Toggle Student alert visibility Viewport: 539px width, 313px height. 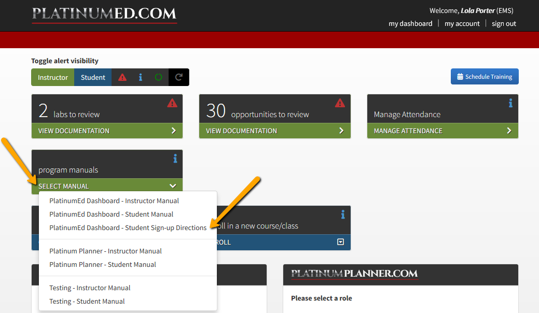(x=92, y=77)
